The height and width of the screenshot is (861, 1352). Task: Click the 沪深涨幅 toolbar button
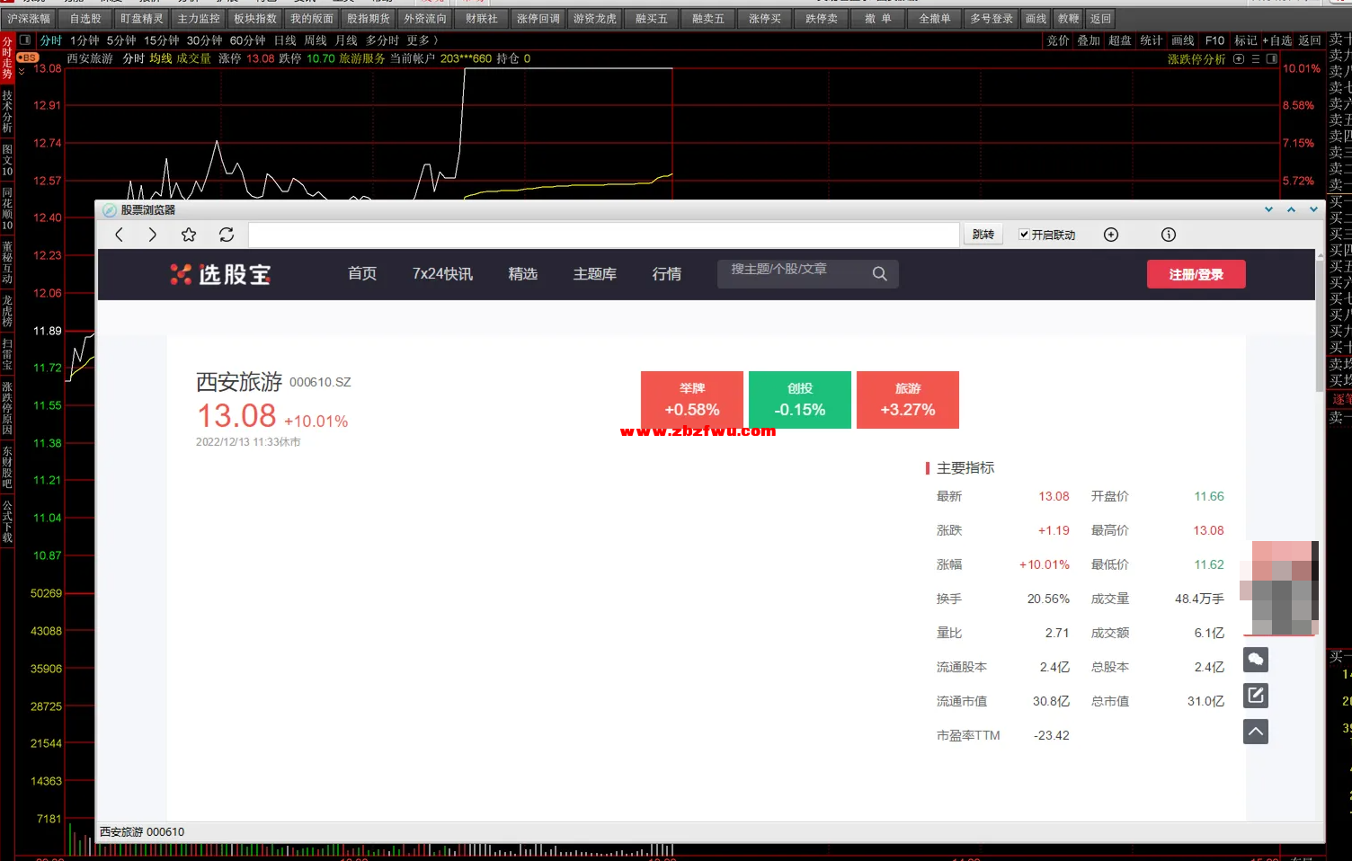click(x=30, y=18)
